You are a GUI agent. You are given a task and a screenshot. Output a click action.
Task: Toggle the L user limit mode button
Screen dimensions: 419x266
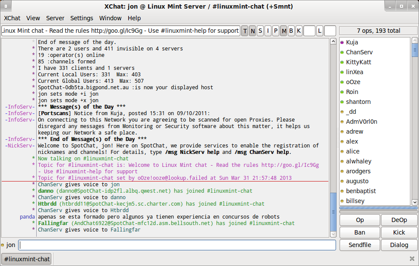click(x=320, y=31)
